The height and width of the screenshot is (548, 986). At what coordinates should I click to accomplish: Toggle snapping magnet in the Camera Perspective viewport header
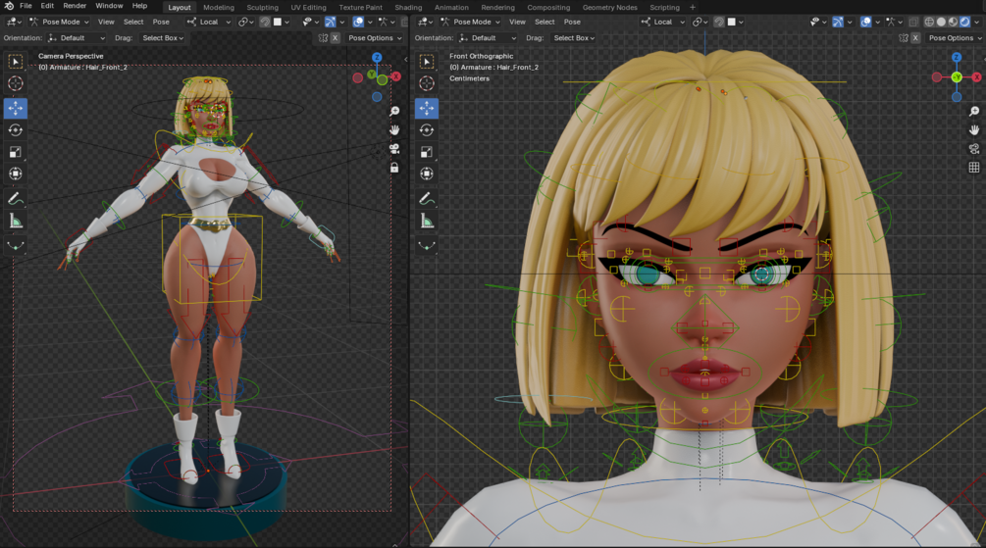(x=265, y=22)
